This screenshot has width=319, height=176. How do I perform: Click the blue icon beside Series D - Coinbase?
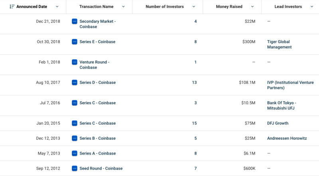[75, 82]
